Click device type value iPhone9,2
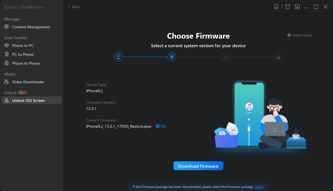333x191 pixels. tap(94, 91)
